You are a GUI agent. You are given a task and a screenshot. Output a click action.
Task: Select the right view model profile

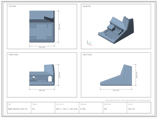coord(116,75)
